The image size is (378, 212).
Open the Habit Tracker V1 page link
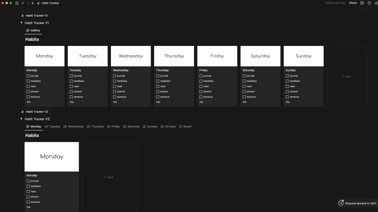tap(35, 15)
